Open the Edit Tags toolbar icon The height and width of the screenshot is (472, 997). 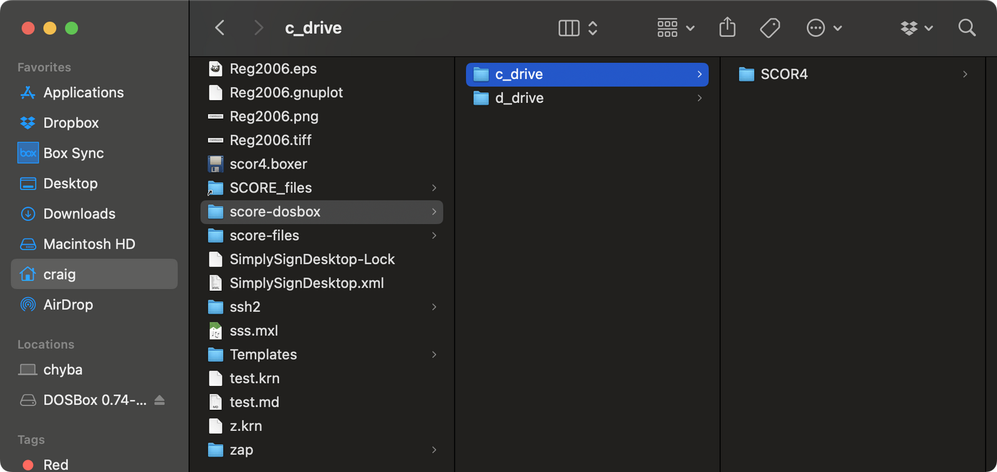pos(770,28)
